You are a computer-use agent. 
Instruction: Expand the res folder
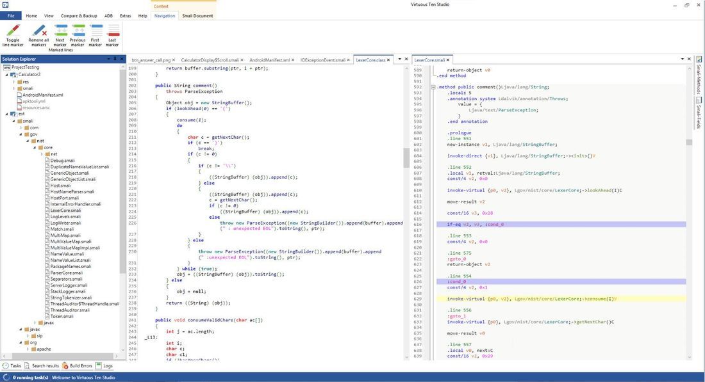click(x=14, y=82)
